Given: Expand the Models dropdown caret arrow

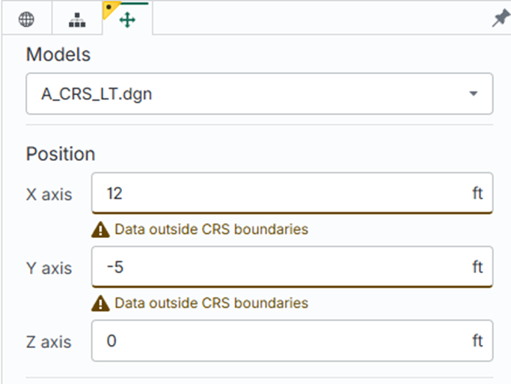Looking at the screenshot, I should [473, 94].
